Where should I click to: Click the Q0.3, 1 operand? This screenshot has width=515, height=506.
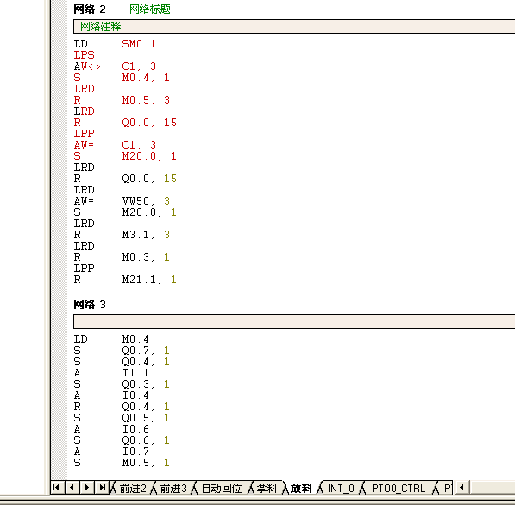(x=146, y=384)
